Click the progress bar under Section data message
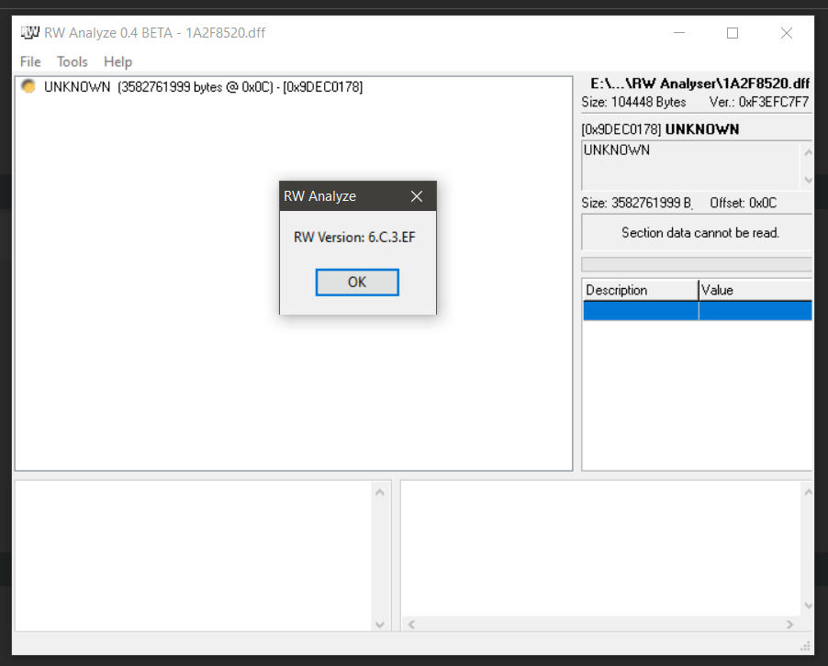 click(x=697, y=263)
